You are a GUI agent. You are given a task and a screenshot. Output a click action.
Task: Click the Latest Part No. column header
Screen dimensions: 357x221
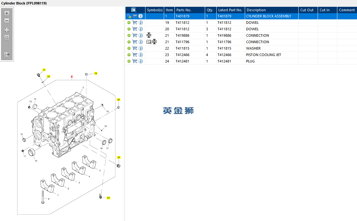pos(230,10)
